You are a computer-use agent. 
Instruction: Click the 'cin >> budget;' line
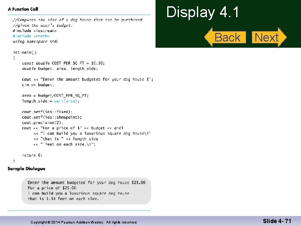click(x=38, y=85)
